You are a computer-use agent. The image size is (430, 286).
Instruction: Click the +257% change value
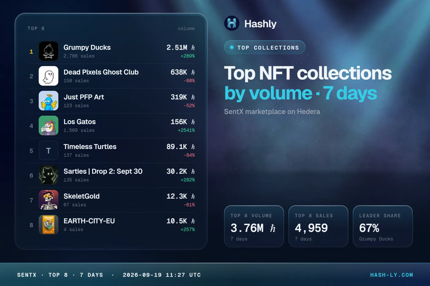click(x=188, y=230)
